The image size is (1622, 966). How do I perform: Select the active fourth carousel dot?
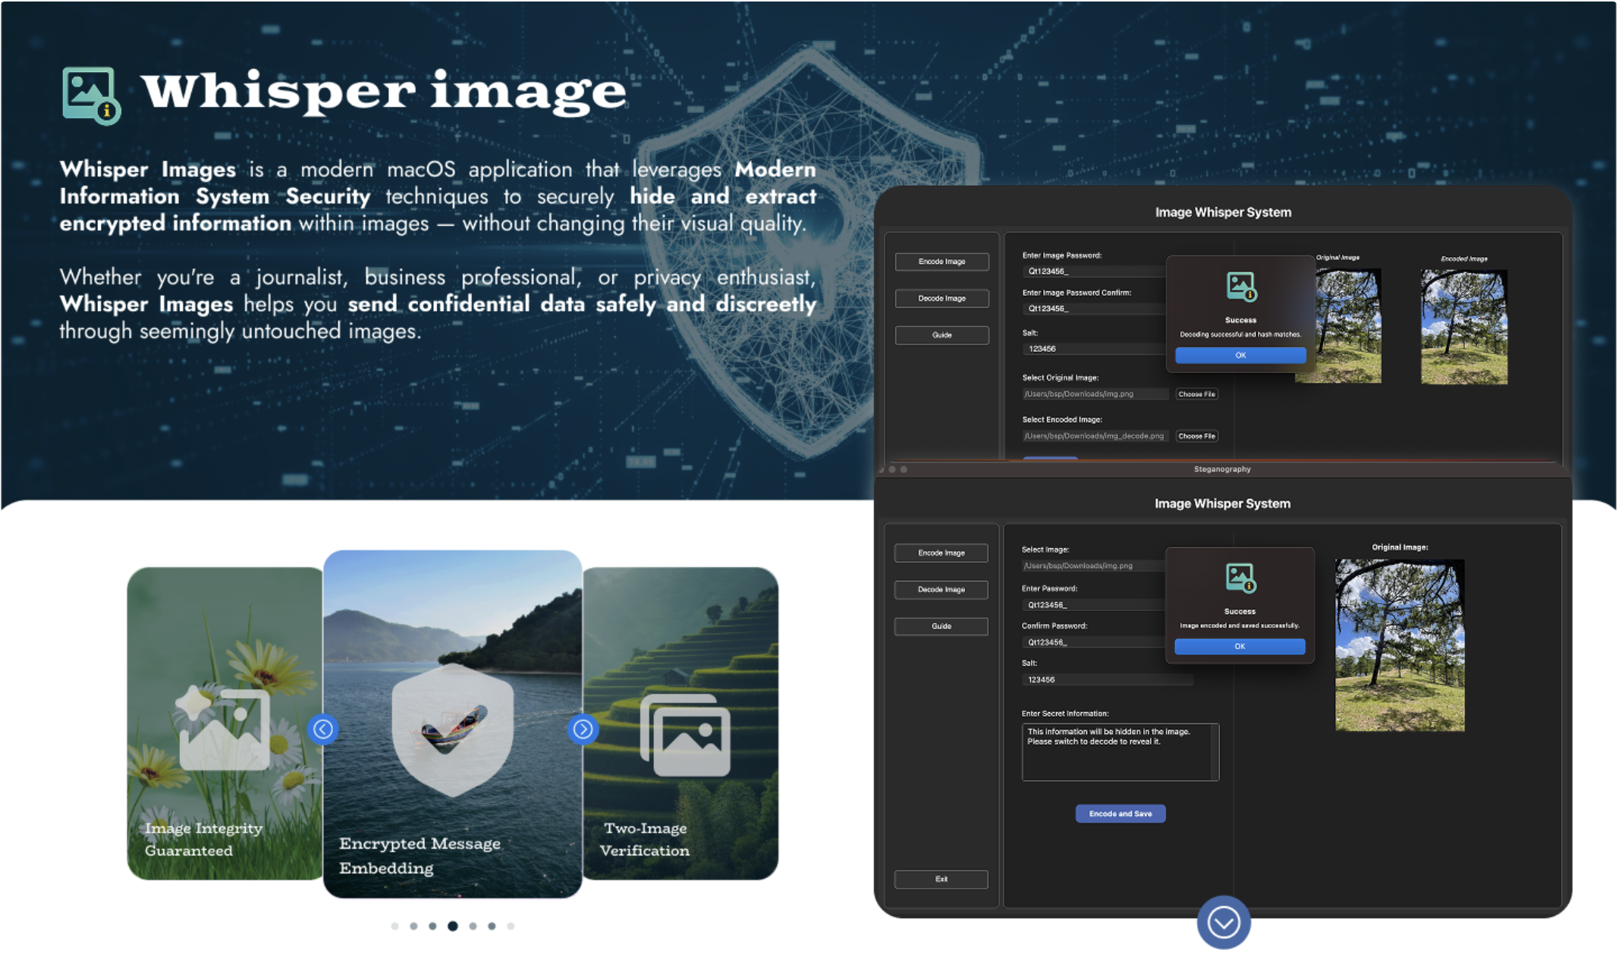453,926
